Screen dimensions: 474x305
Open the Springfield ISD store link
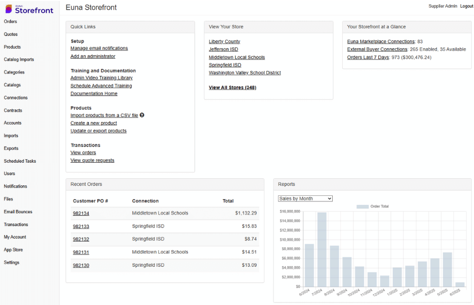[x=225, y=65]
